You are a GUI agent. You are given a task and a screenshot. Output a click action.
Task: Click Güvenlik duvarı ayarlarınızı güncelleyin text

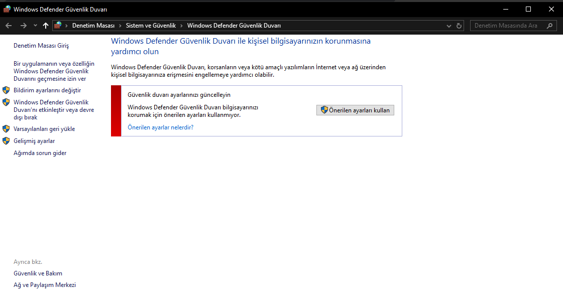pos(179,95)
